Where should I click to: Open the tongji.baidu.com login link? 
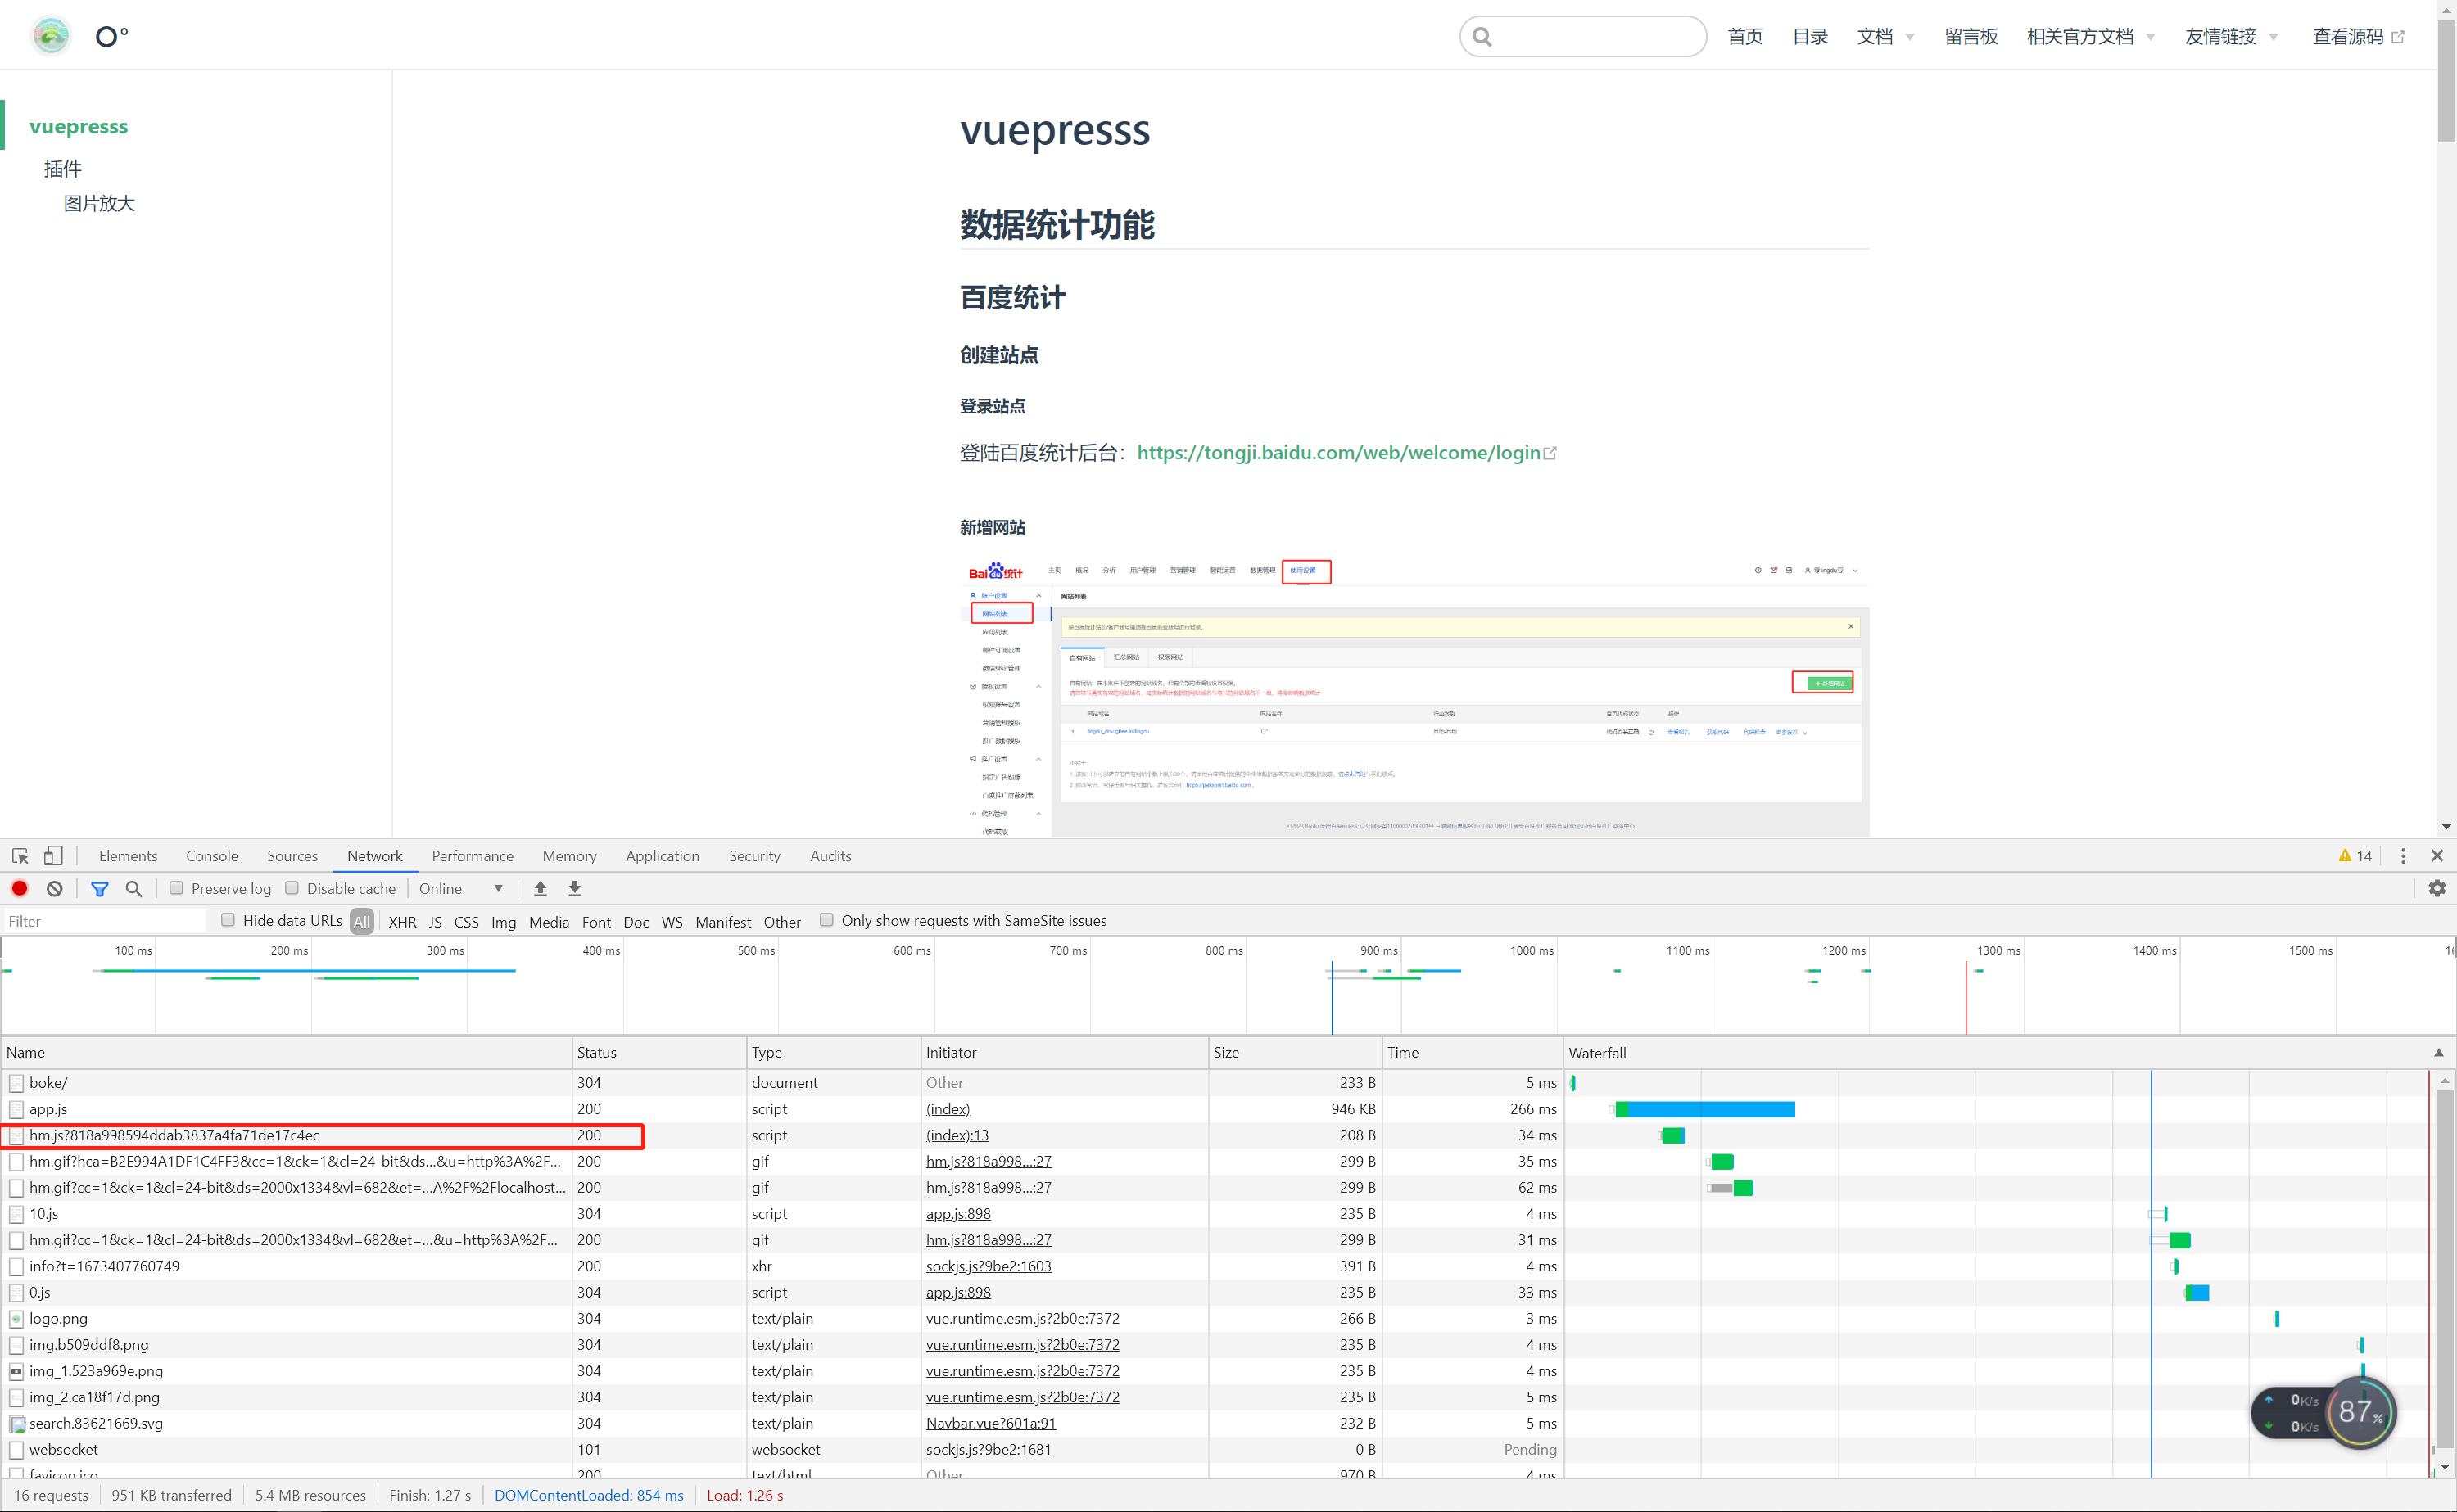(x=1338, y=453)
